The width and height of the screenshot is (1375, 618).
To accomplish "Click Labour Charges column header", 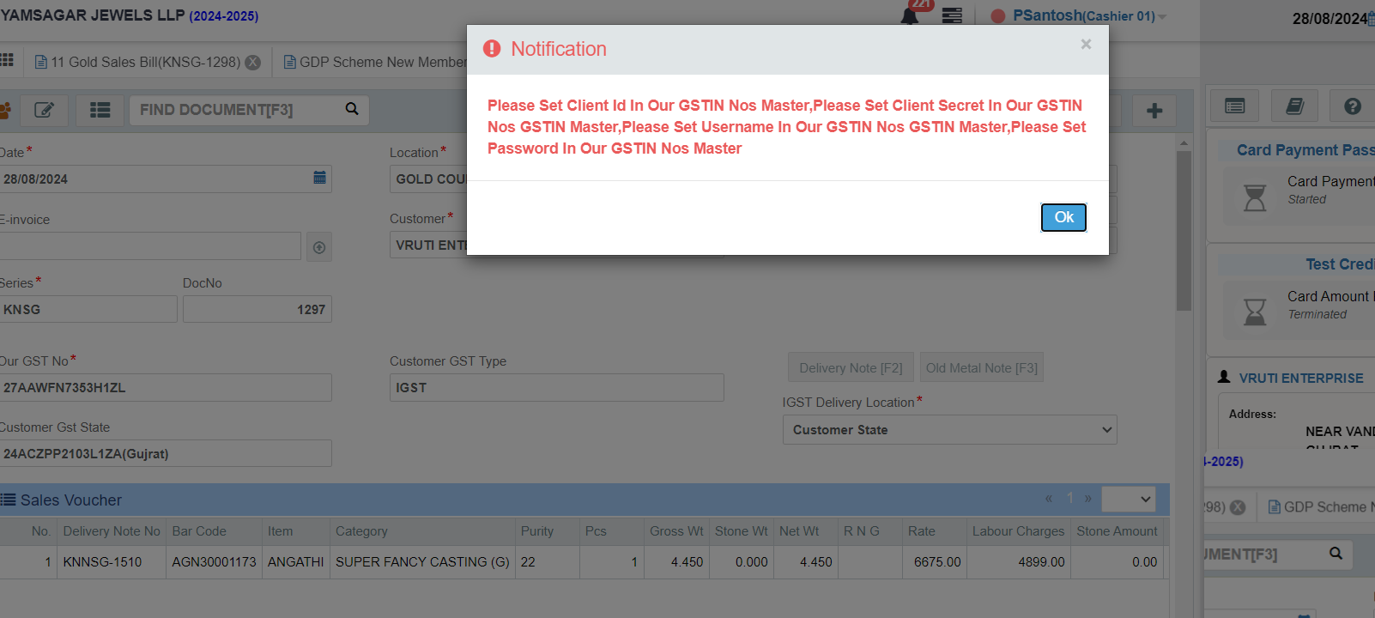I will point(1019,531).
